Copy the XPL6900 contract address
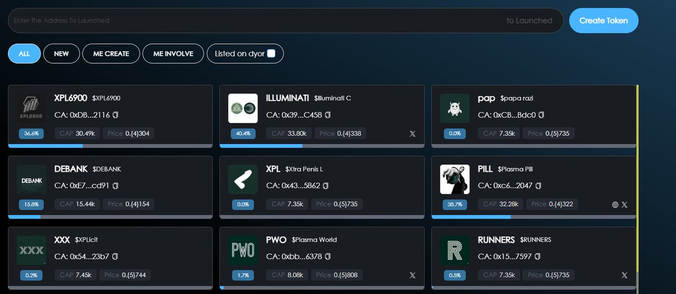This screenshot has width=676, height=294. tap(115, 115)
